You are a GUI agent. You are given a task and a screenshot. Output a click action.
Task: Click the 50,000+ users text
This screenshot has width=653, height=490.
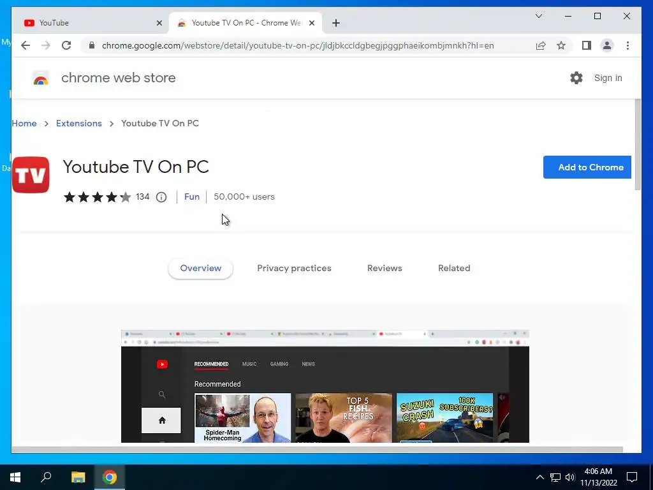click(x=244, y=197)
